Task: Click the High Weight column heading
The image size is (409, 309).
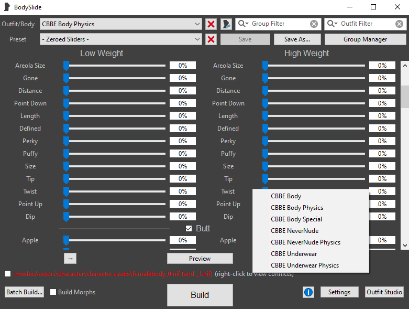Action: (x=306, y=54)
